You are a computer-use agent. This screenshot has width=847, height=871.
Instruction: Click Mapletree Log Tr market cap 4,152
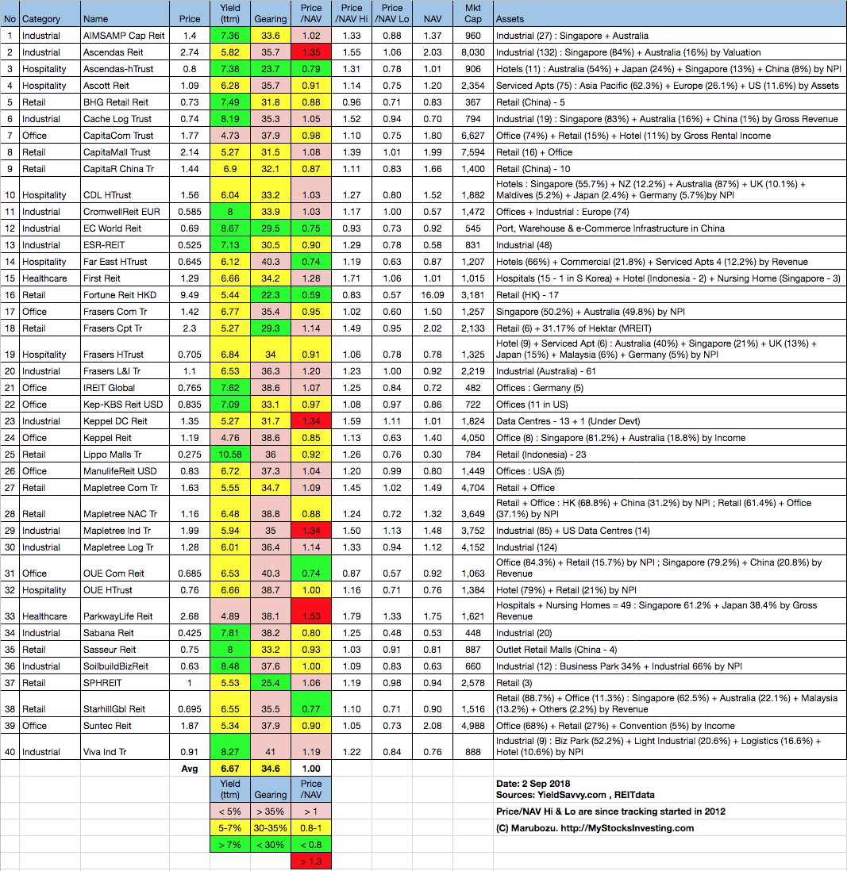[473, 547]
